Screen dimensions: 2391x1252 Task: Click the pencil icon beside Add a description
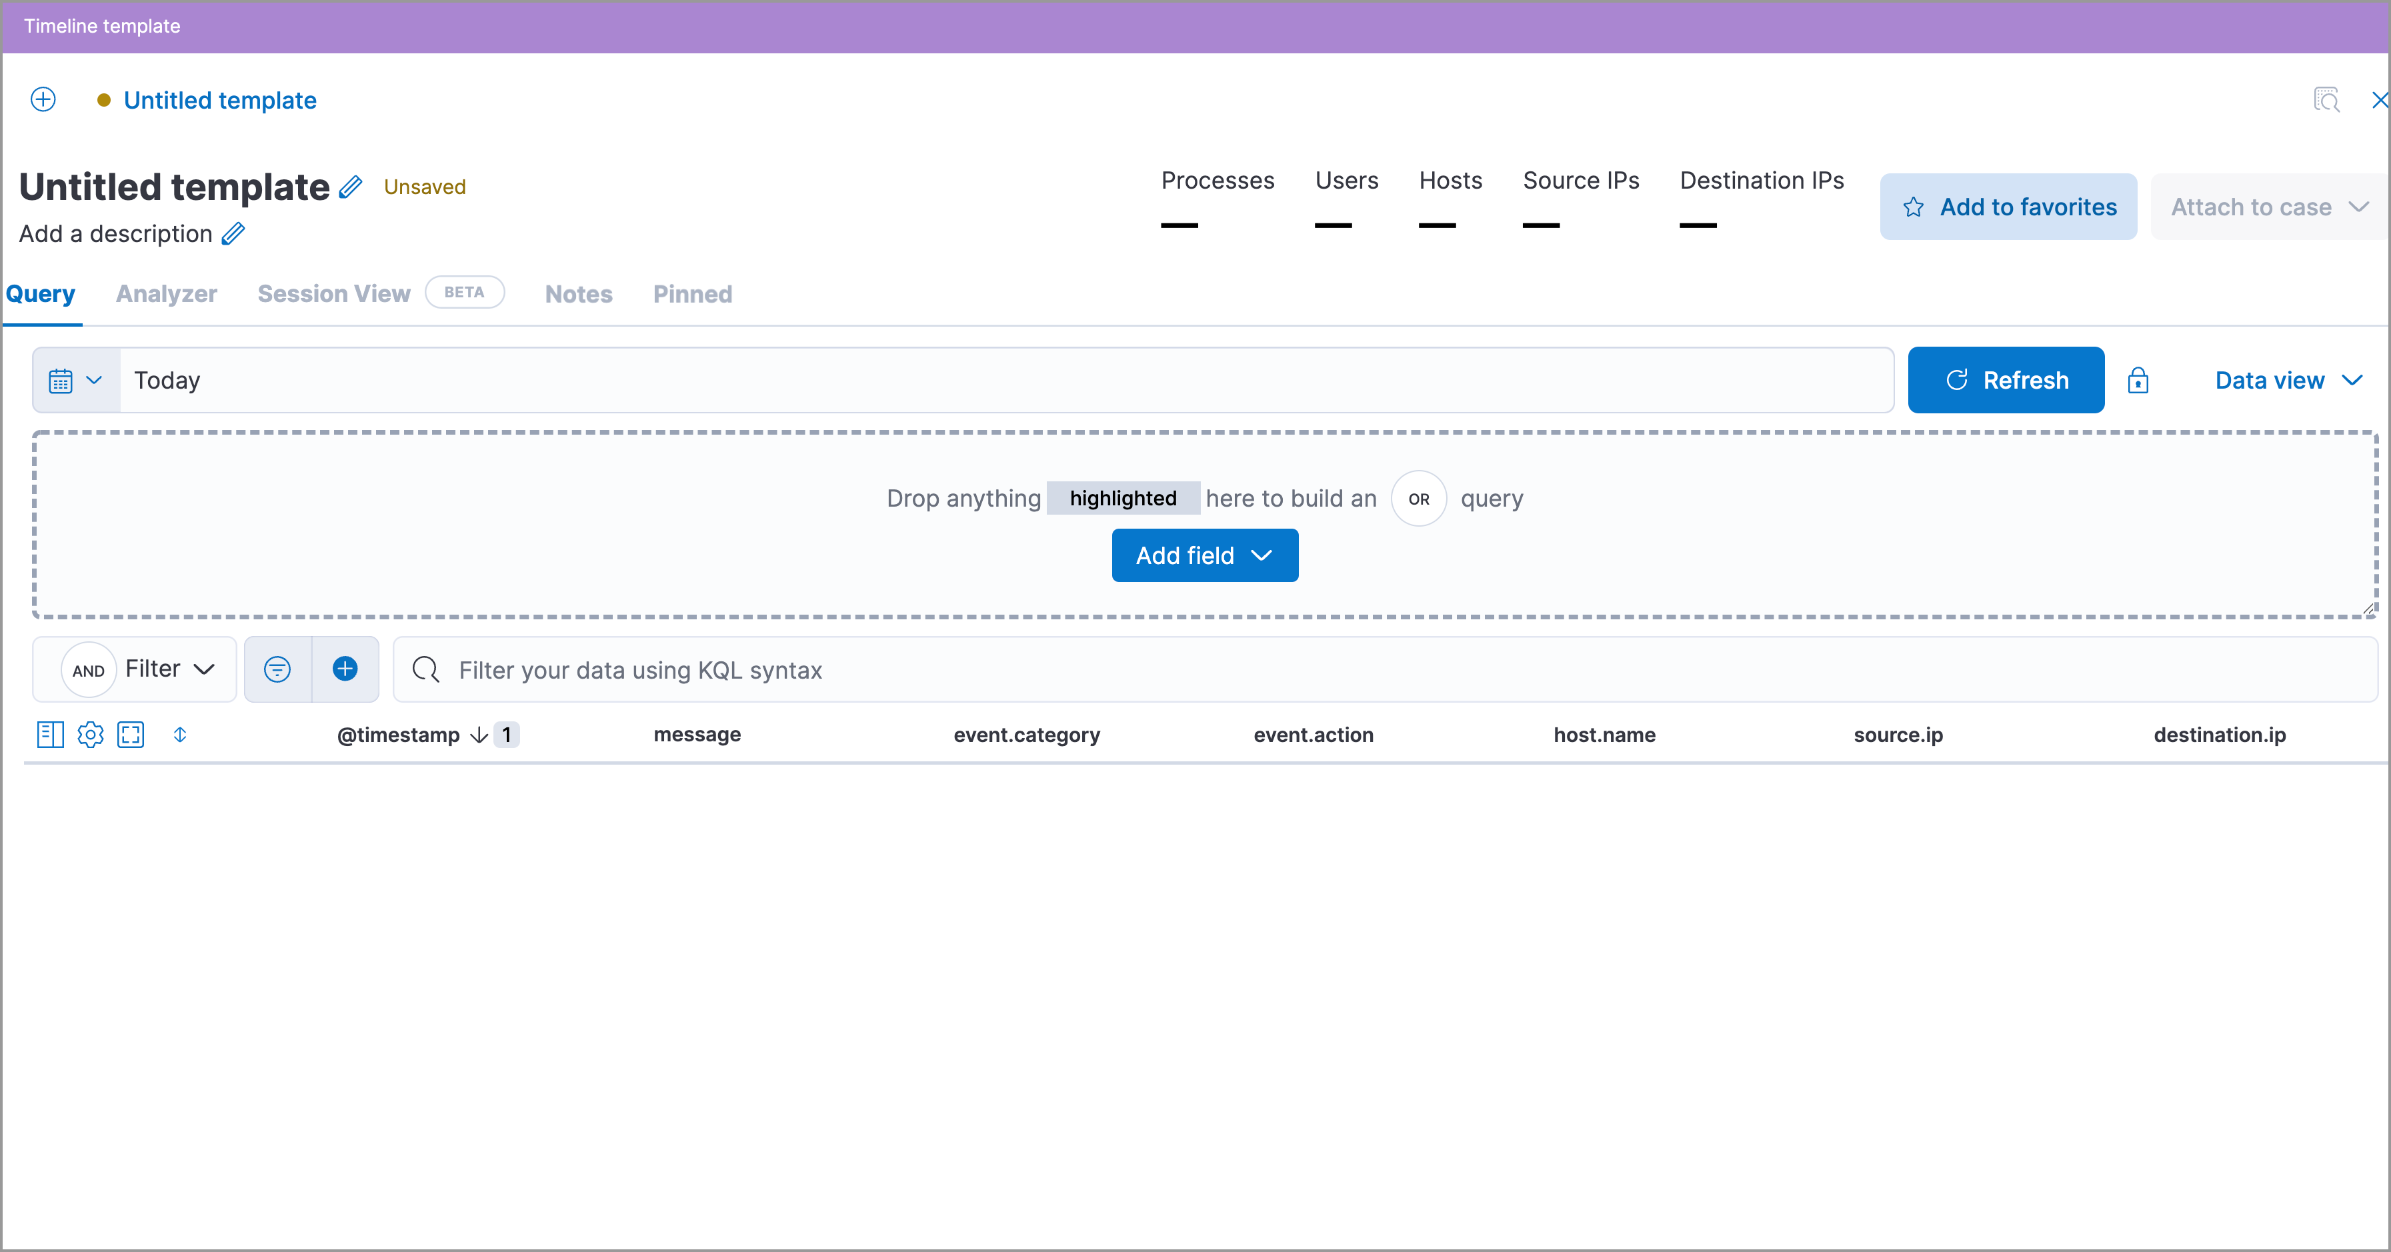pyautogui.click(x=233, y=234)
